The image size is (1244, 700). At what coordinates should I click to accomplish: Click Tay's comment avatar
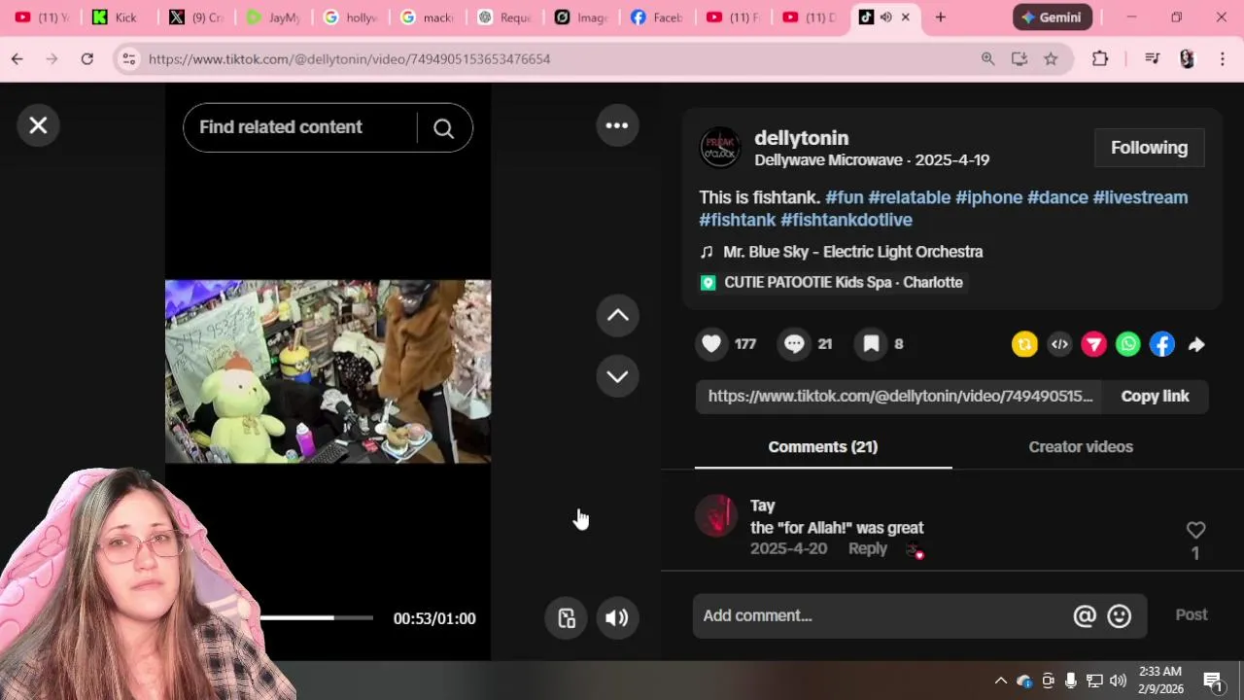point(716,515)
